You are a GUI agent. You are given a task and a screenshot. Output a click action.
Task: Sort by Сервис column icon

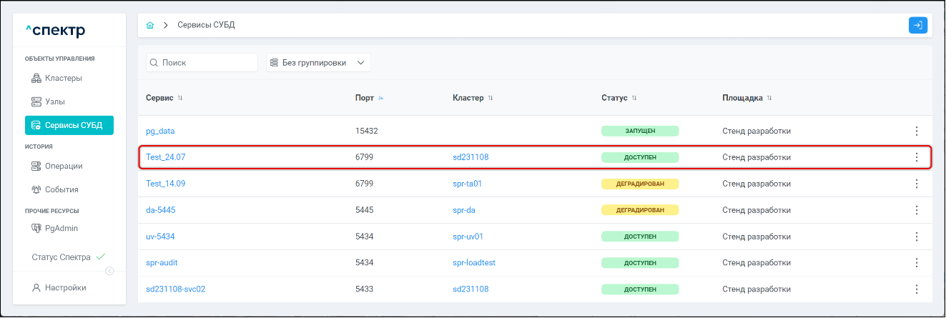coord(180,98)
